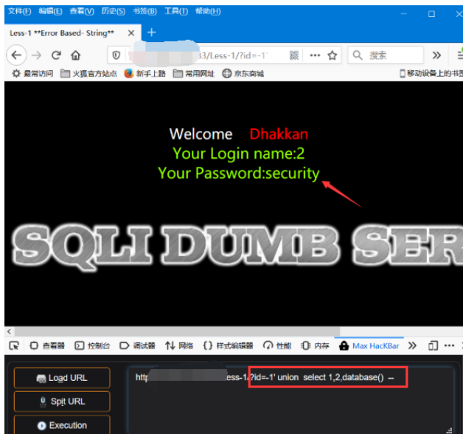Click the 'Your Password:security' text
This screenshot has height=434, width=463.
tap(239, 173)
